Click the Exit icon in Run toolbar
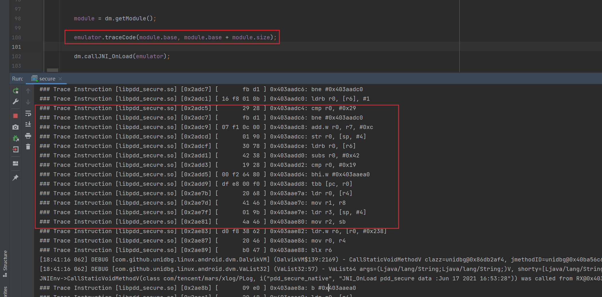The height and width of the screenshot is (297, 602). [x=15, y=149]
